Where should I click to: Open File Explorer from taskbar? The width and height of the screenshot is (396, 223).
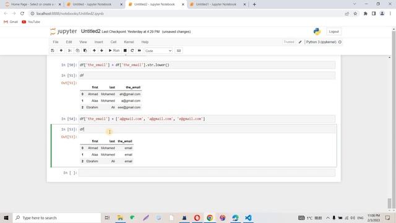pyautogui.click(x=120, y=217)
